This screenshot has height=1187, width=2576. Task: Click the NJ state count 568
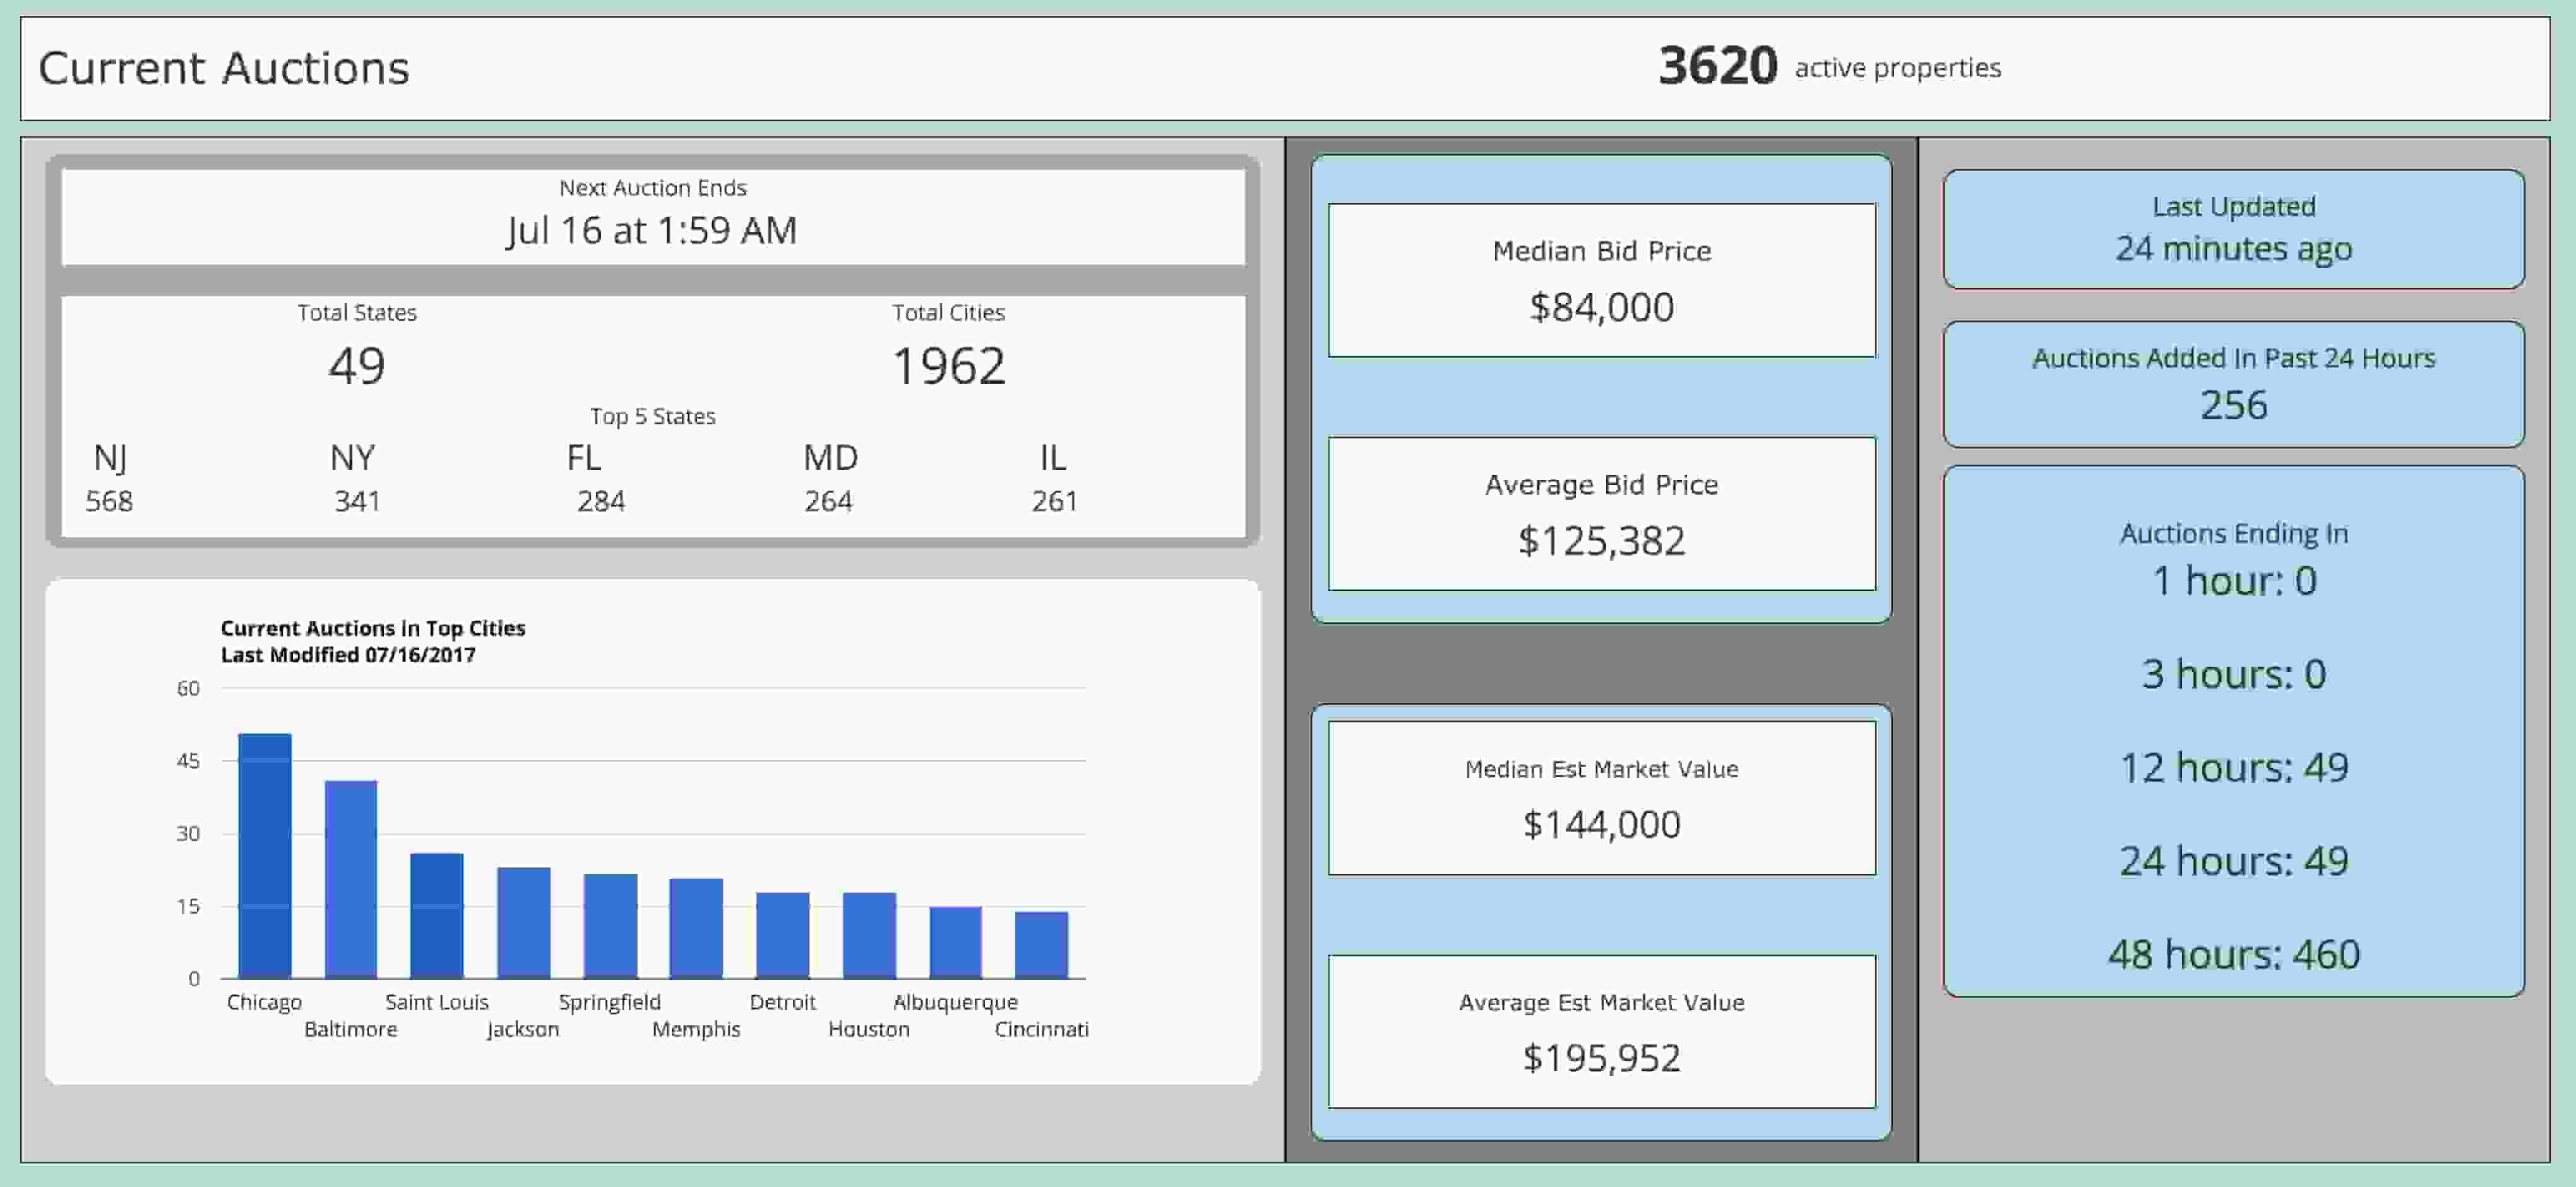[x=109, y=501]
